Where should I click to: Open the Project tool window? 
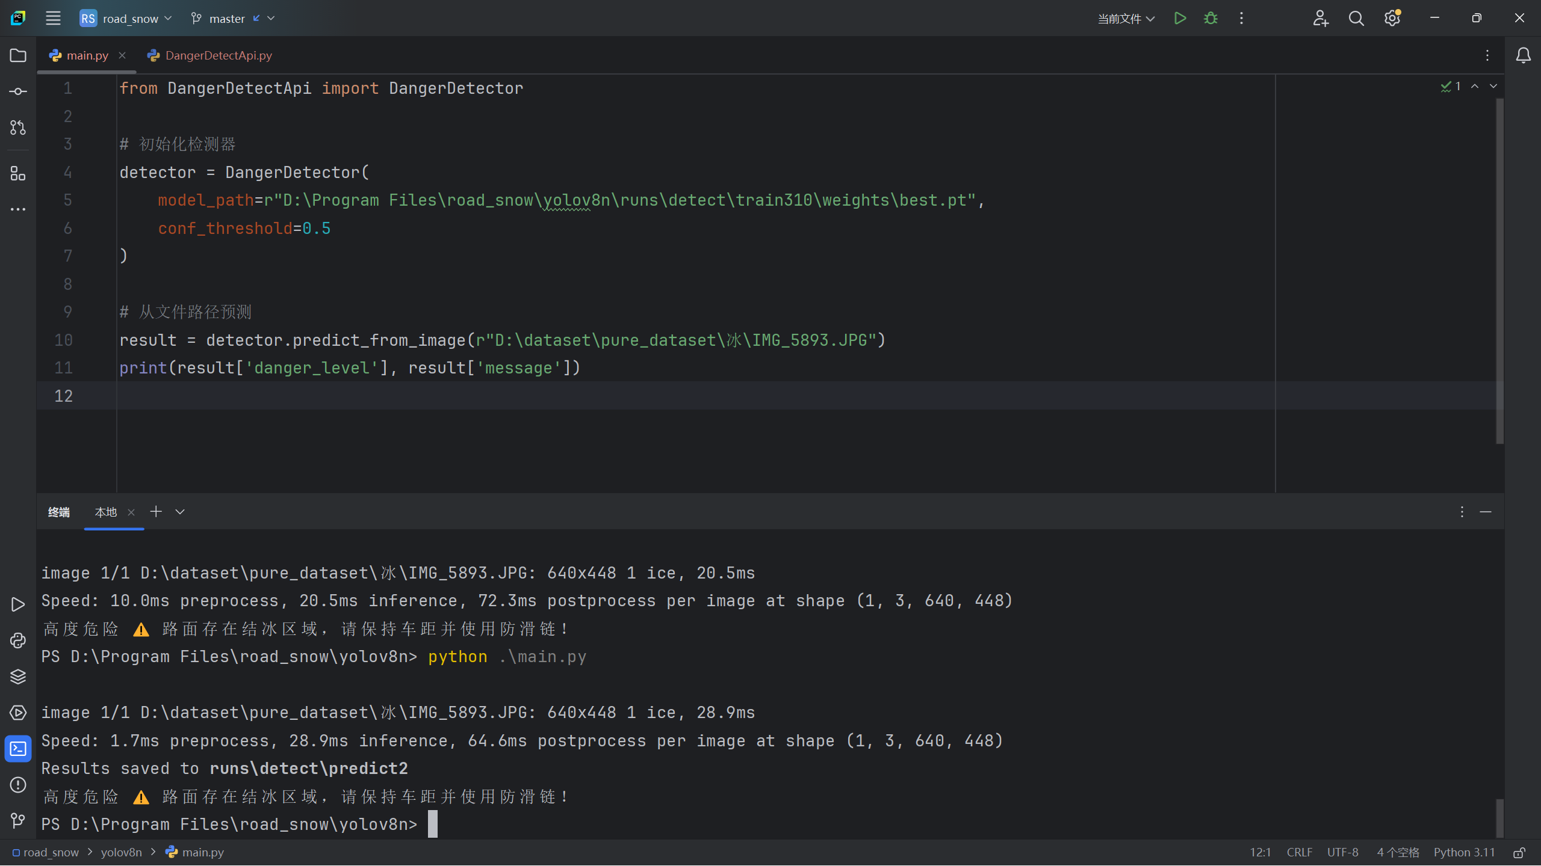18,55
